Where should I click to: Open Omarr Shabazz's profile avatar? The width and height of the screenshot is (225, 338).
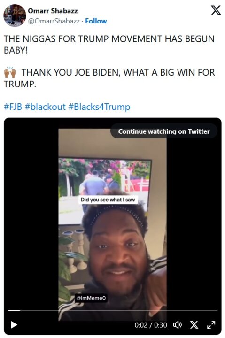15,16
